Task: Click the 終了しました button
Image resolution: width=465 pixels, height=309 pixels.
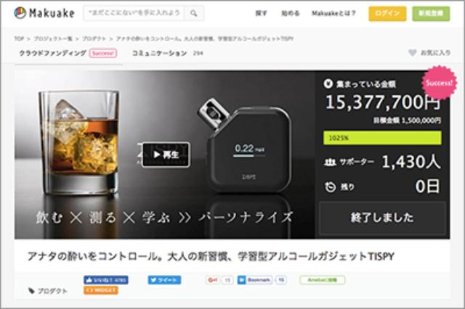Action: tap(382, 218)
